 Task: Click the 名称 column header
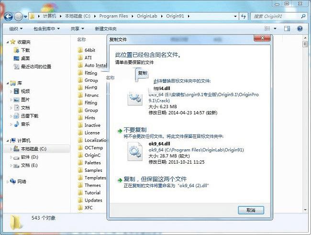pyautogui.click(x=81, y=40)
